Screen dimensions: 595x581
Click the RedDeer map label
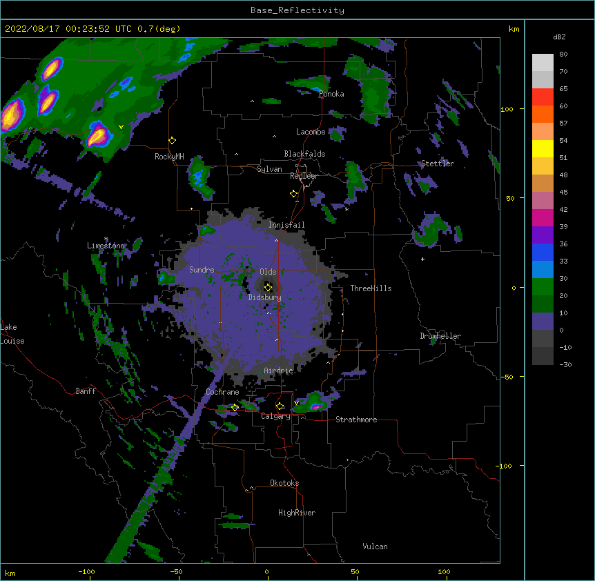304,176
